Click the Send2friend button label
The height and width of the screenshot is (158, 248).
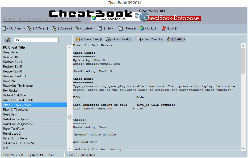pos(152,39)
